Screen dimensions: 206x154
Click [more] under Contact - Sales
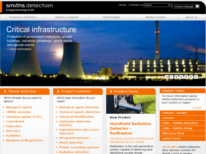click(x=197, y=108)
